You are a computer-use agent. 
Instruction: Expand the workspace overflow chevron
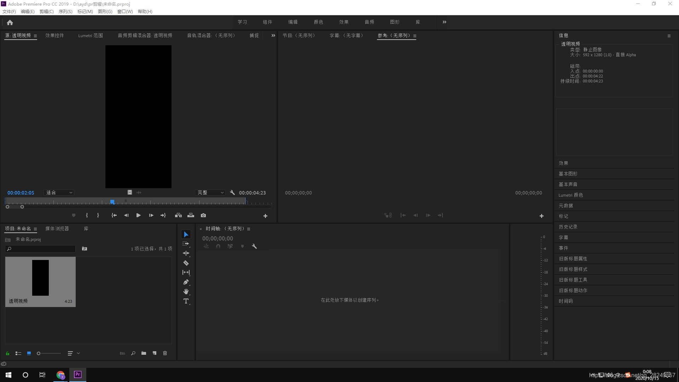tap(445, 22)
